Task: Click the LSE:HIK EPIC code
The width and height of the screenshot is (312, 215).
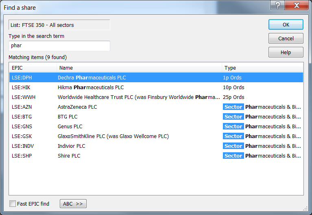Action: pos(21,87)
